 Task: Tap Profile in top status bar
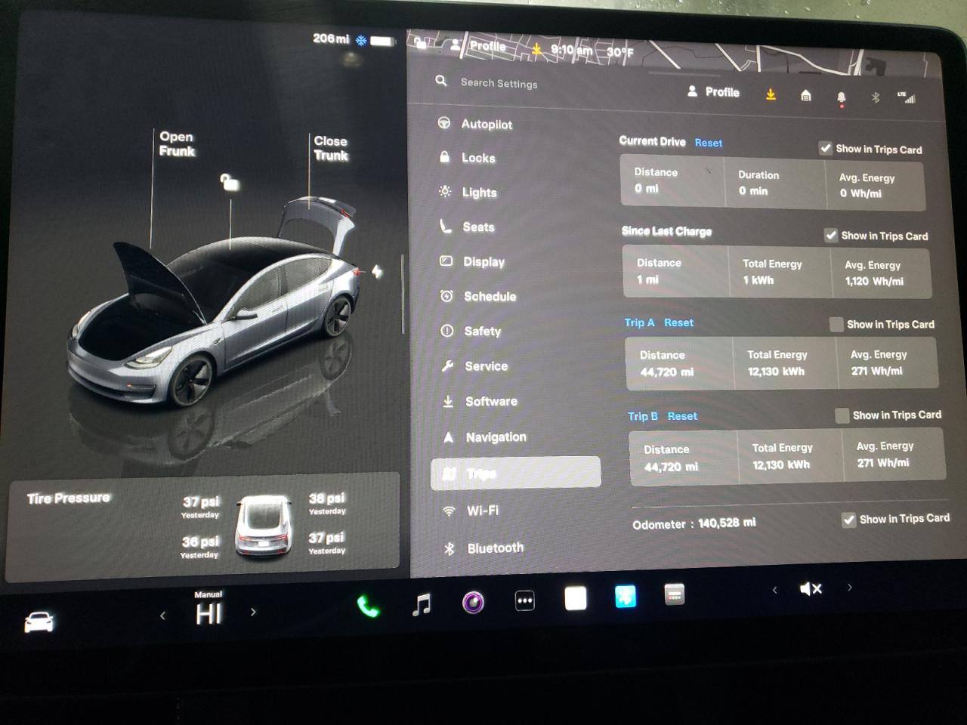pos(479,45)
